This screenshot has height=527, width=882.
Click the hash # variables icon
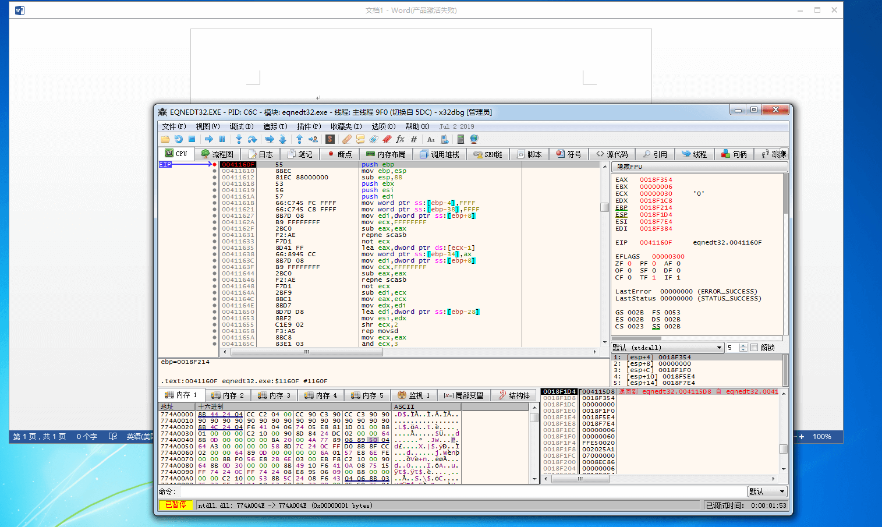pyautogui.click(x=414, y=139)
